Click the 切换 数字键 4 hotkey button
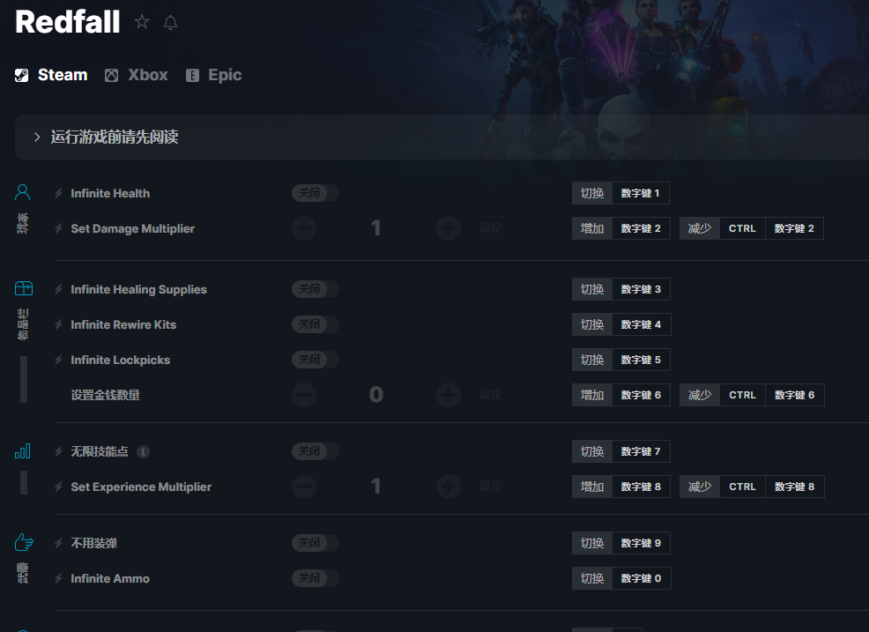The image size is (869, 632). click(x=621, y=324)
